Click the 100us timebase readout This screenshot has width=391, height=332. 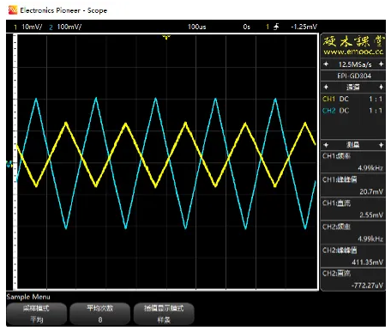[x=196, y=27]
